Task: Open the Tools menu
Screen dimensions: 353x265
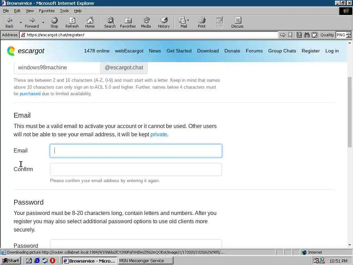Action: 64,11
